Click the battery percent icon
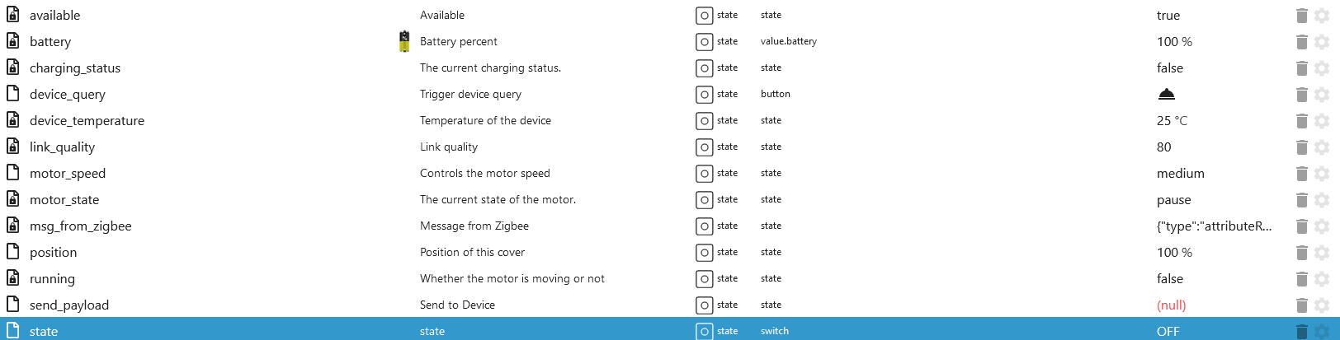The height and width of the screenshot is (340, 1340). tap(404, 41)
